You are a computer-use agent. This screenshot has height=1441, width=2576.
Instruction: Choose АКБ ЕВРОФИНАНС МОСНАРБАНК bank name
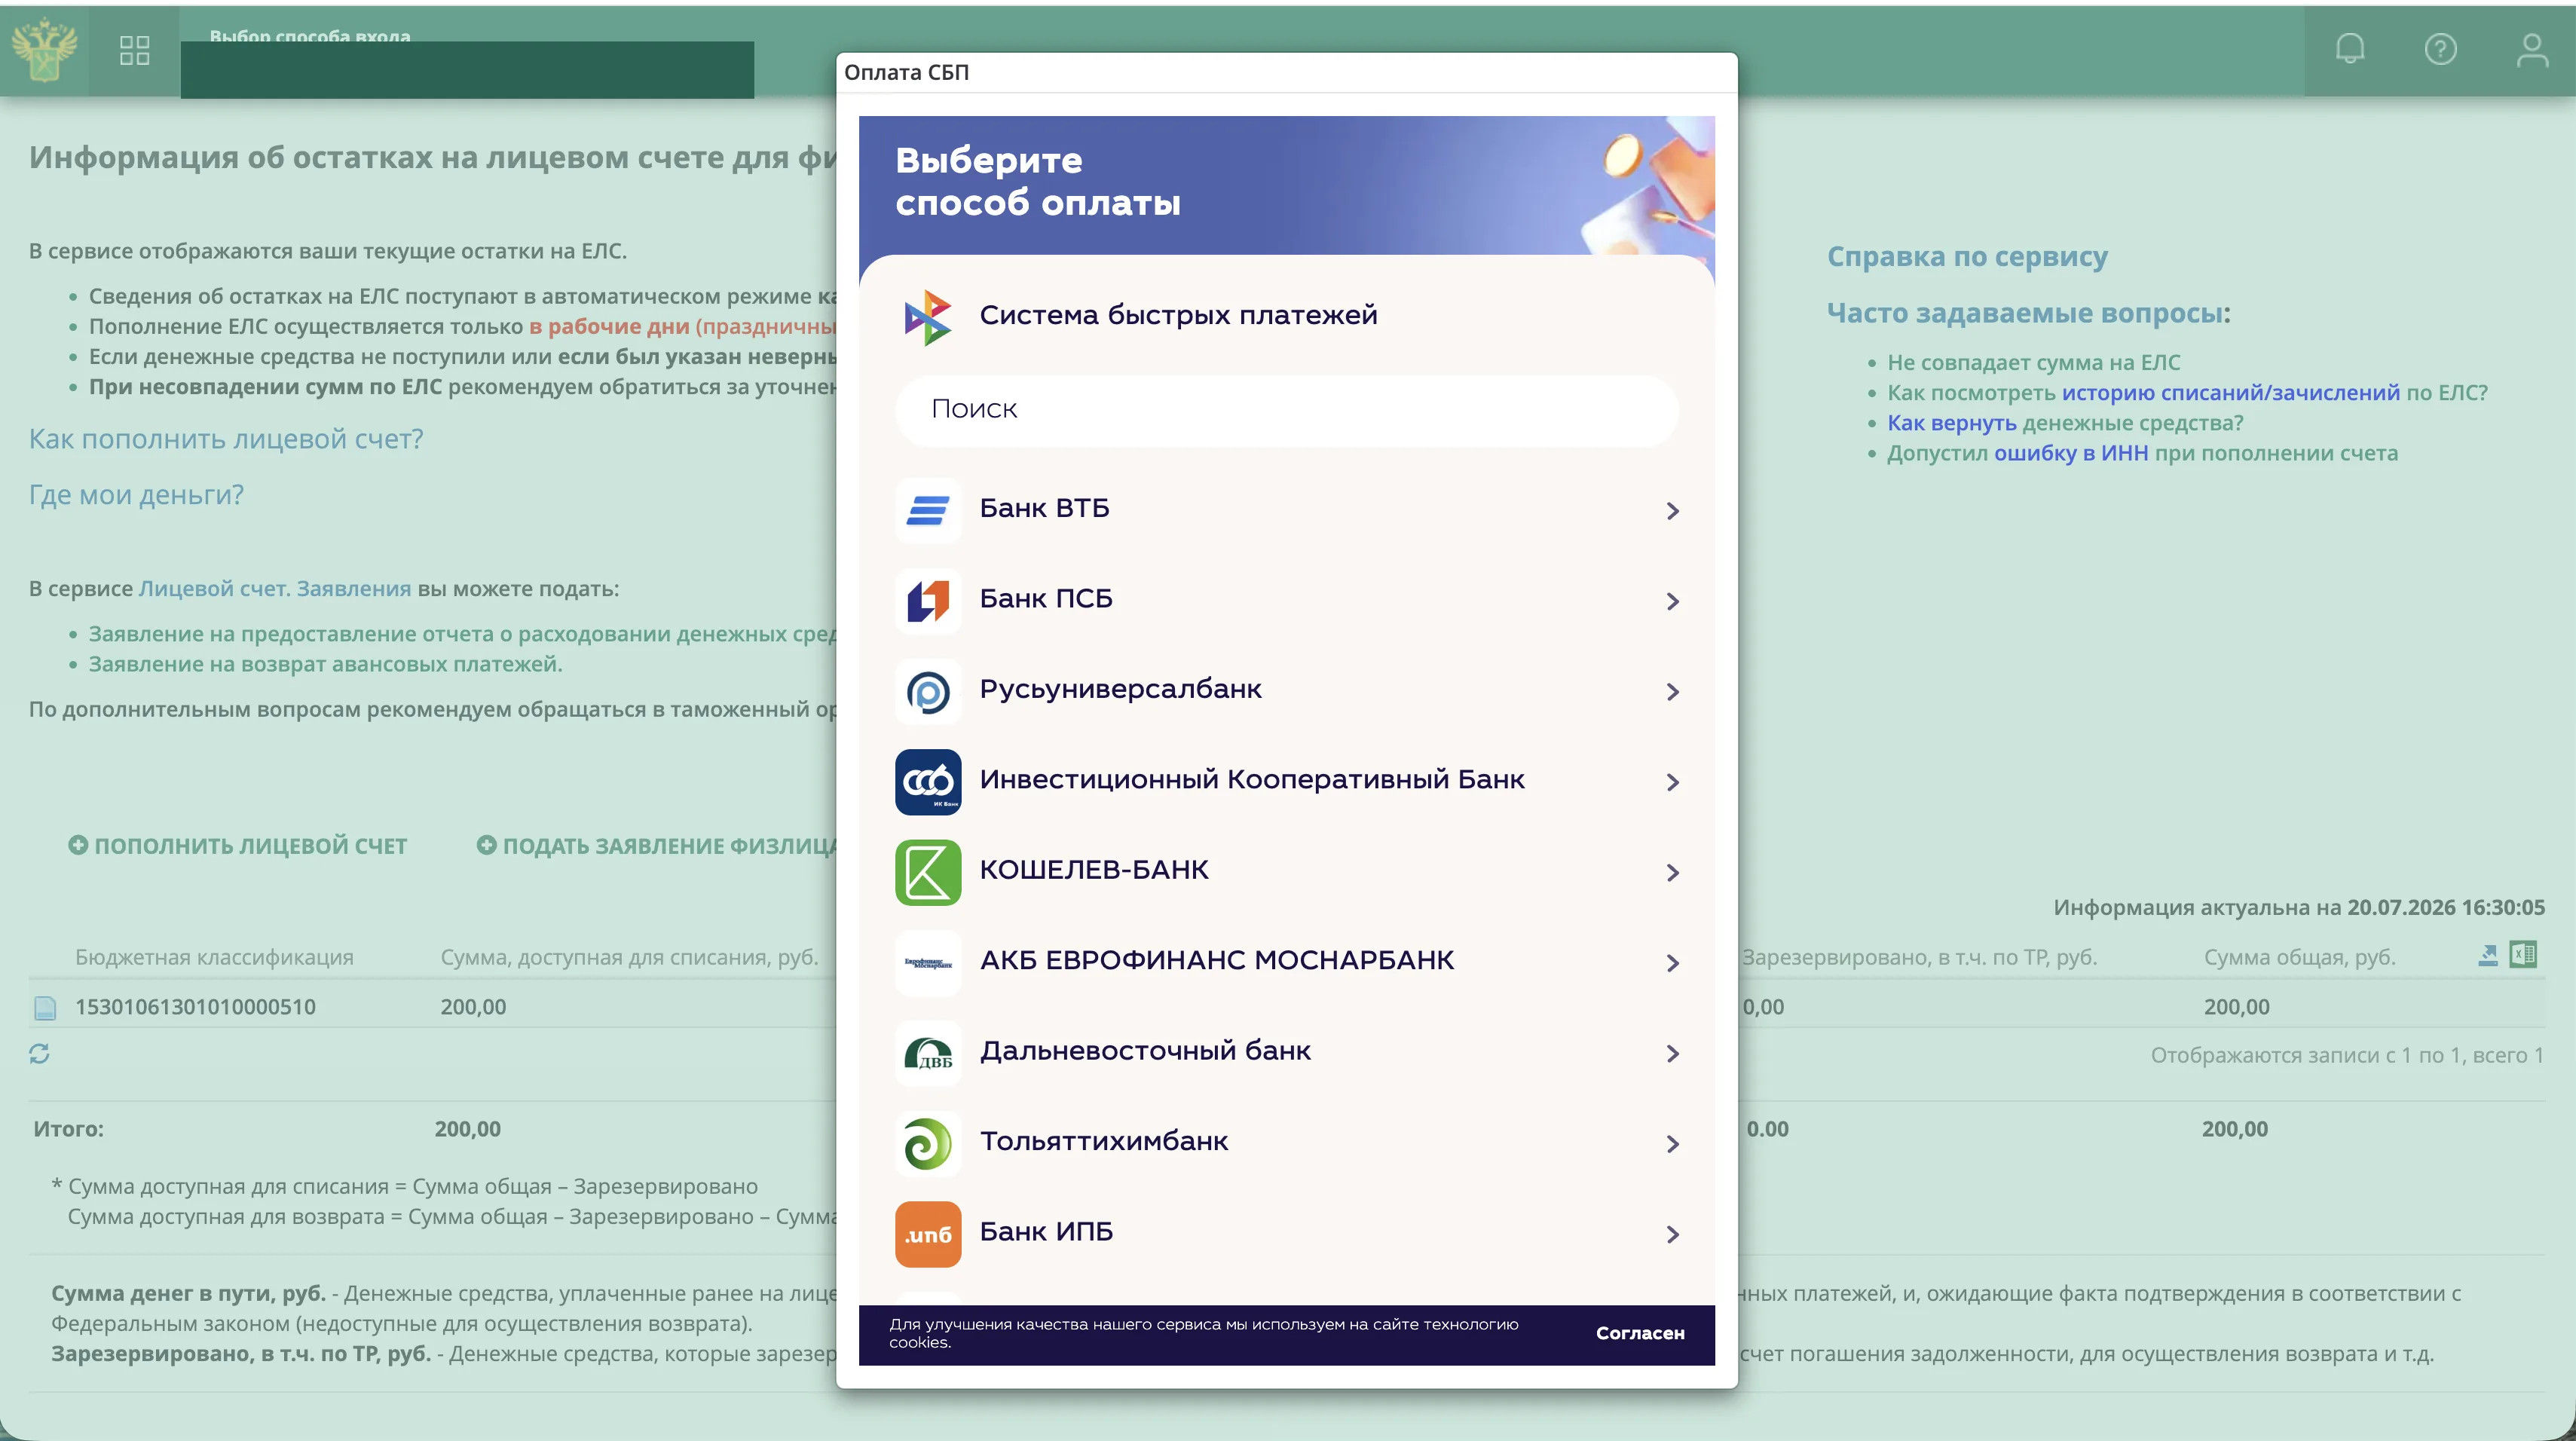point(1217,960)
